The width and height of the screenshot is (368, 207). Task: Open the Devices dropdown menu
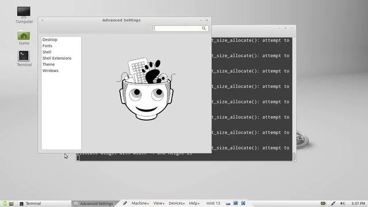click(x=177, y=203)
